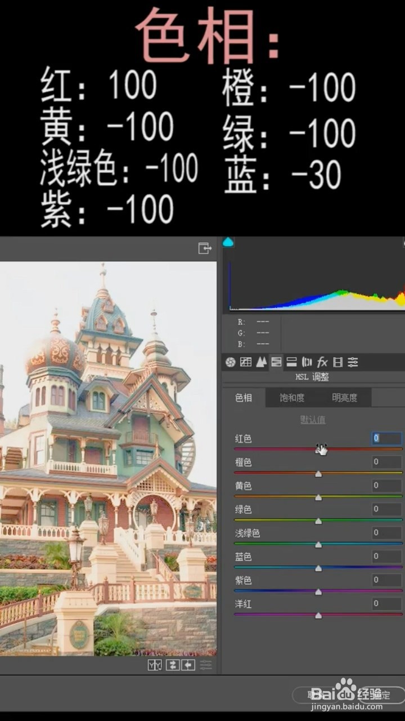Viewport: 405px width, 721px height.
Task: Click the G: readout value
Action: (262, 333)
